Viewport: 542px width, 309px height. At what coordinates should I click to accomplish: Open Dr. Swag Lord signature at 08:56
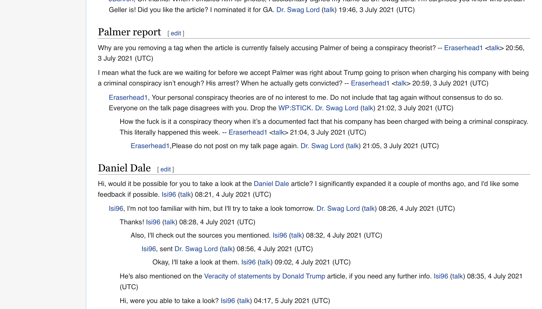tap(196, 249)
